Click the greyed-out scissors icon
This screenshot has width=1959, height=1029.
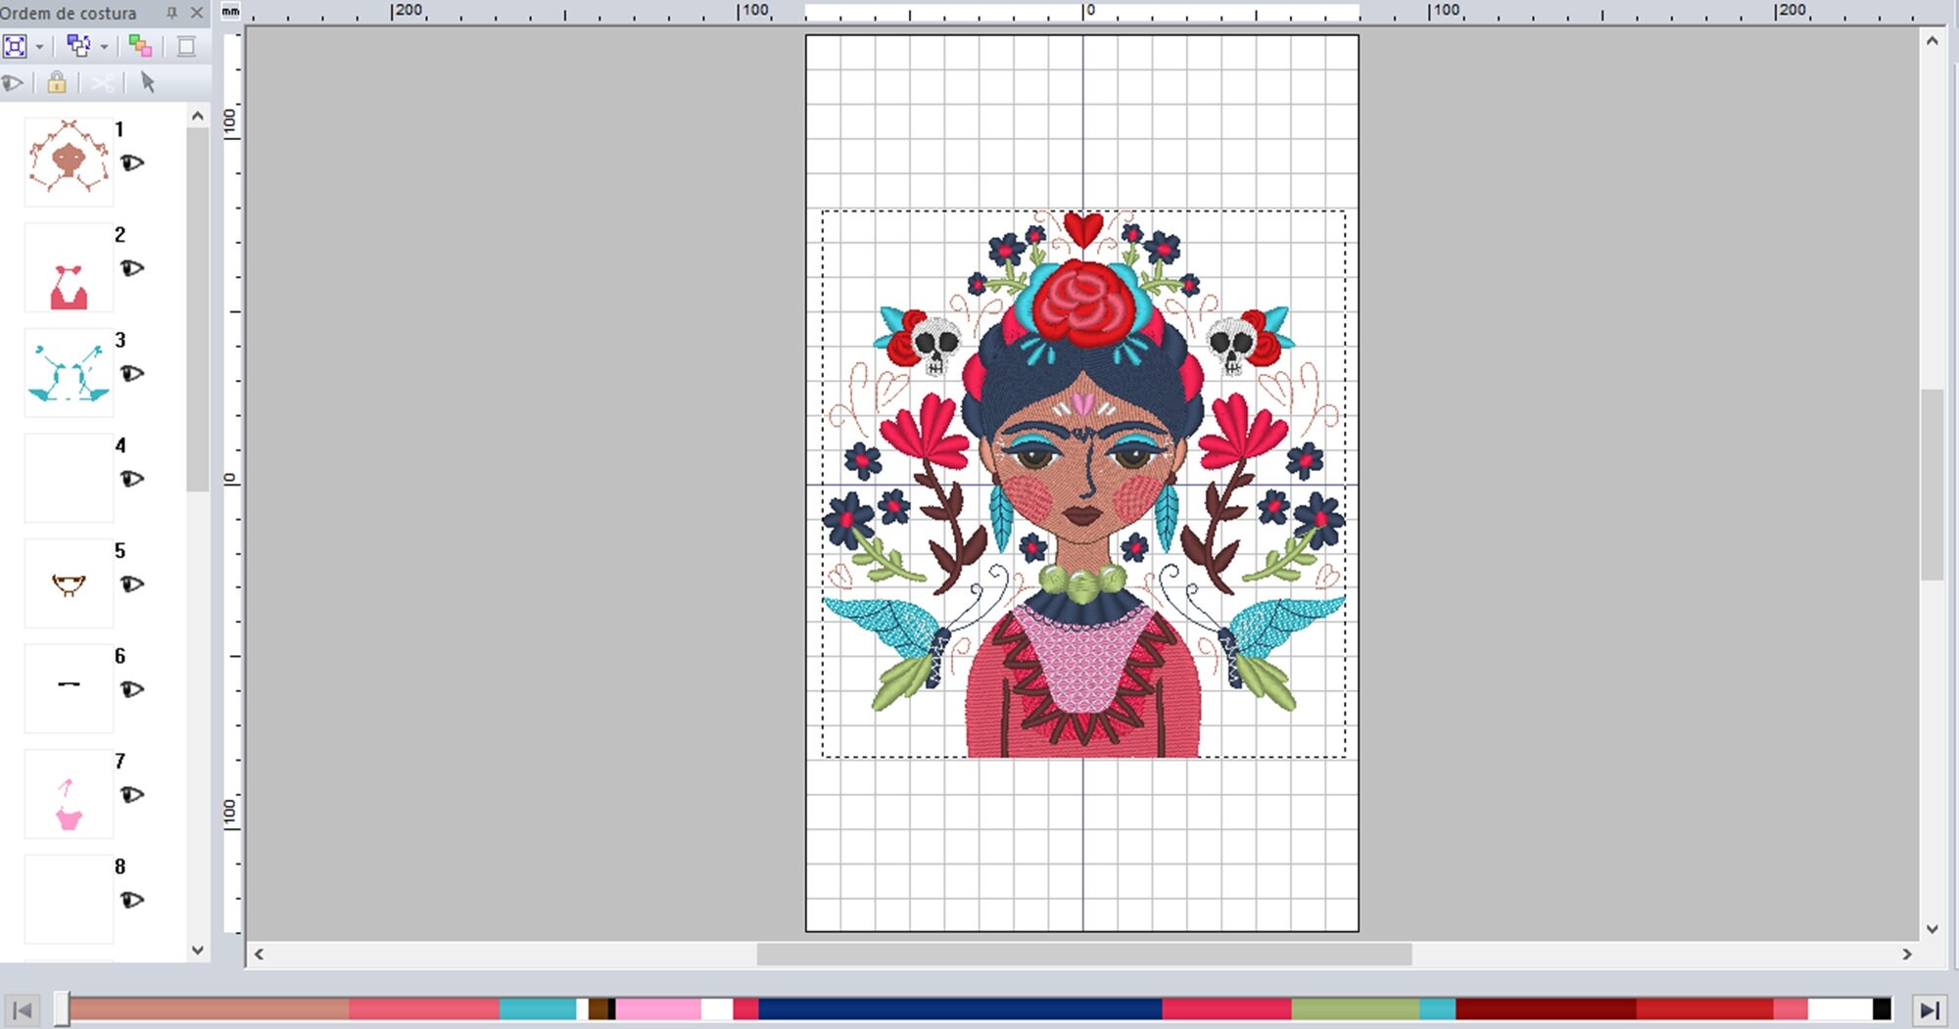(102, 83)
